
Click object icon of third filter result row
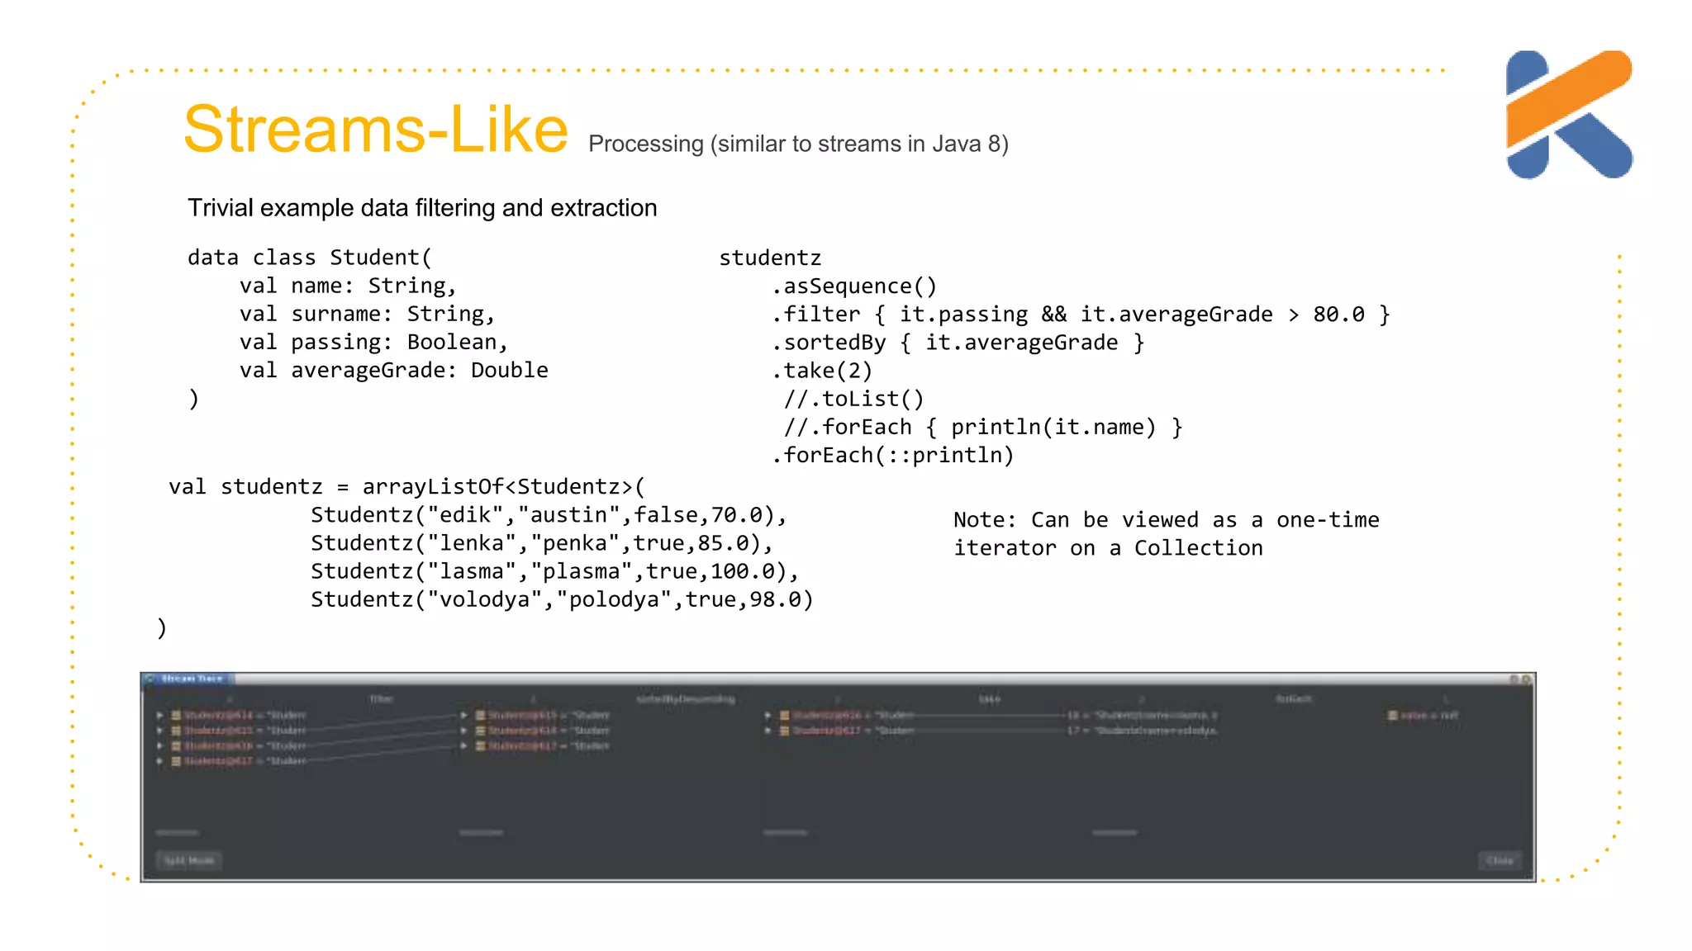[480, 746]
